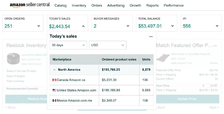
Task: Click the Canada flag icon
Action: click(x=54, y=80)
